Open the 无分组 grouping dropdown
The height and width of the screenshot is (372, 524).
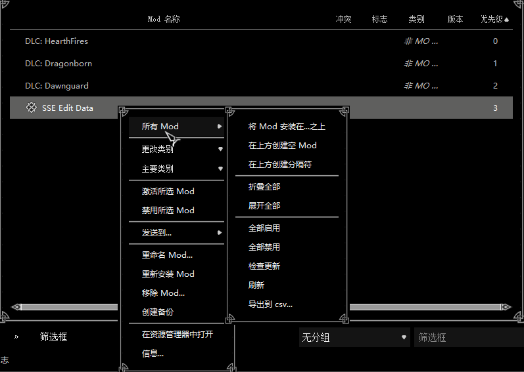tap(354, 337)
